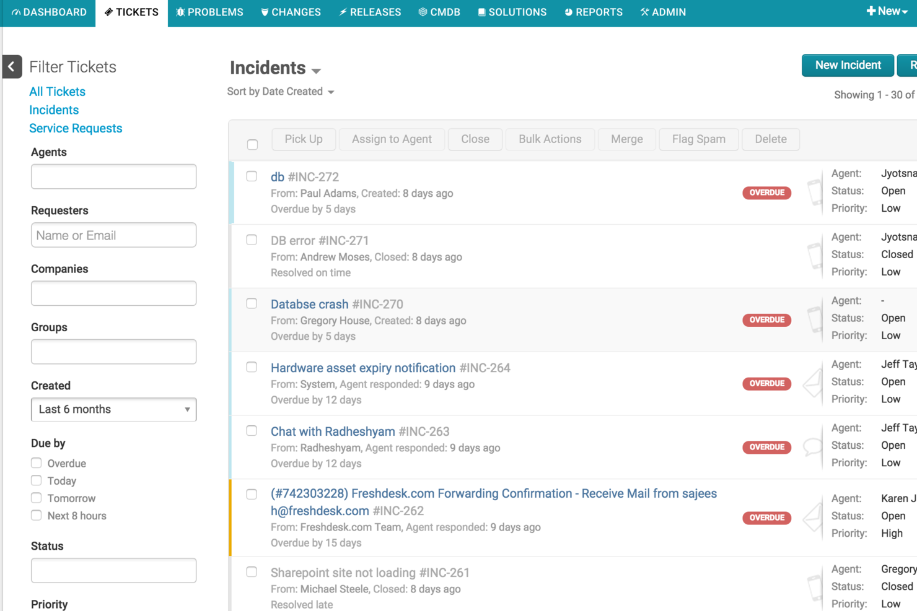
Task: Open the CMDB module
Action: (439, 12)
